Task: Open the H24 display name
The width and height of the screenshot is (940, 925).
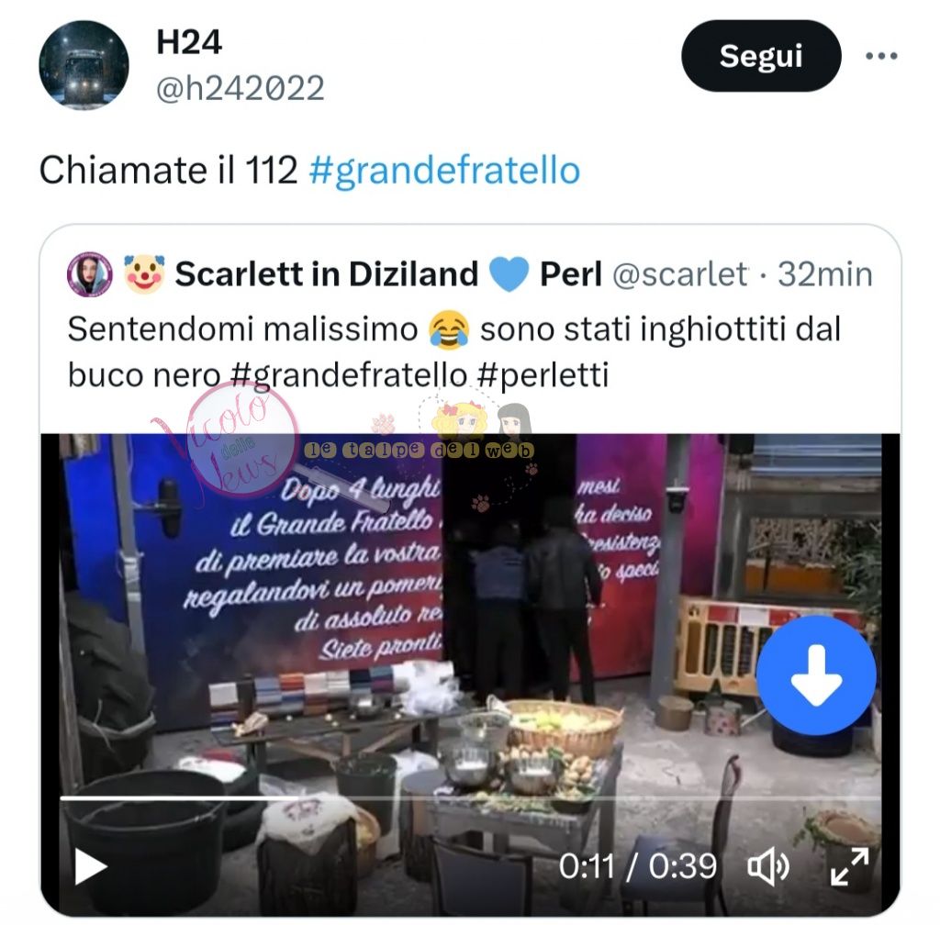Action: coord(189,42)
